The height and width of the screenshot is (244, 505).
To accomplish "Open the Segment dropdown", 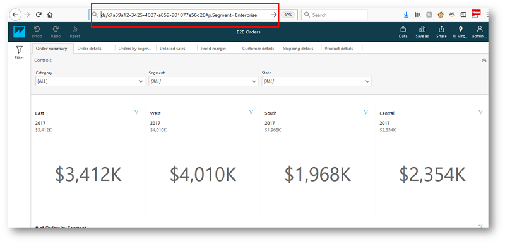I will click(x=203, y=81).
